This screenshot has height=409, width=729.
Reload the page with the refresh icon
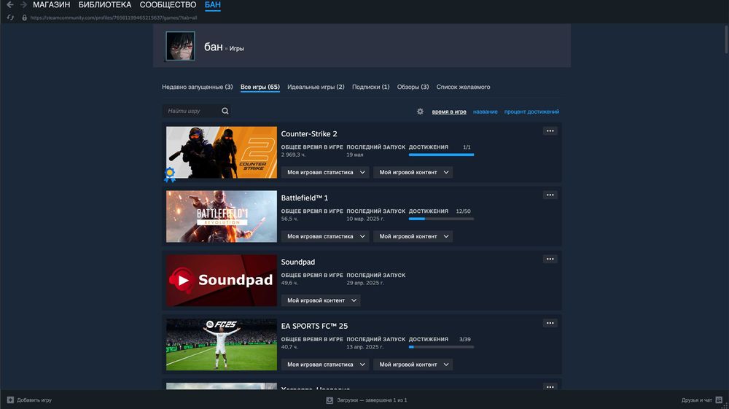[10, 17]
